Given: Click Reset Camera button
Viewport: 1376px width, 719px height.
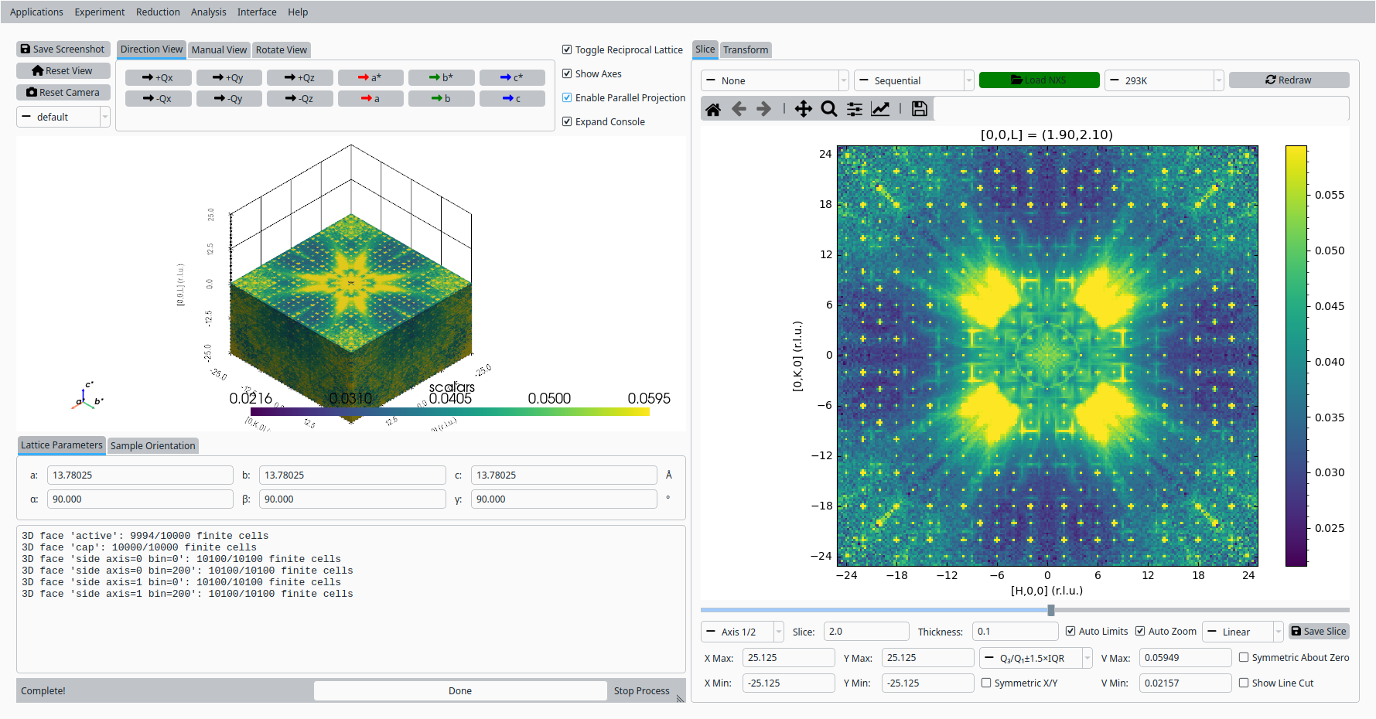Looking at the screenshot, I should pos(63,92).
